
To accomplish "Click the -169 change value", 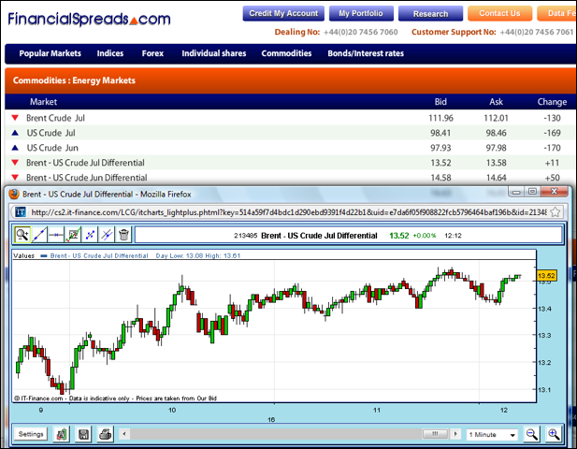I will (553, 133).
